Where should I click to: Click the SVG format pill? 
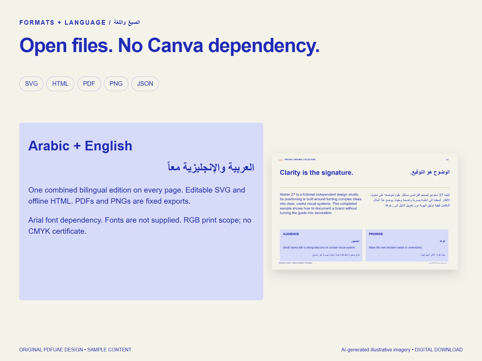[31, 84]
